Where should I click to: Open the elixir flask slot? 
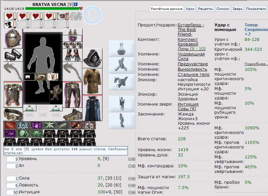click(x=122, y=49)
